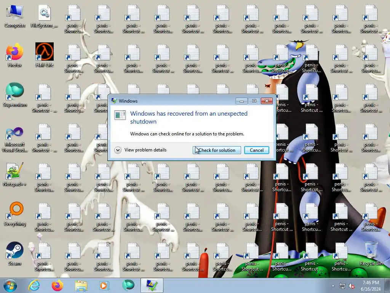The image size is (390, 293).
Task: Open the FileSystem desktop shortcut
Action: tap(44, 16)
